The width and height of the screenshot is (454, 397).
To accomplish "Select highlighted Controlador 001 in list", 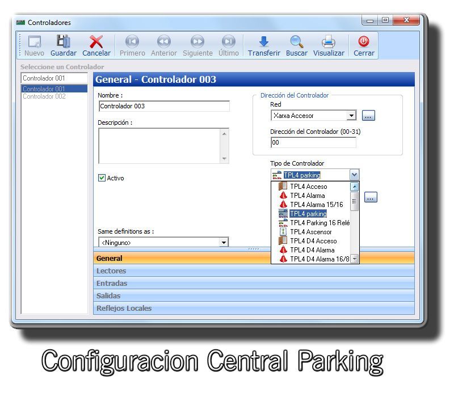I will click(54, 88).
